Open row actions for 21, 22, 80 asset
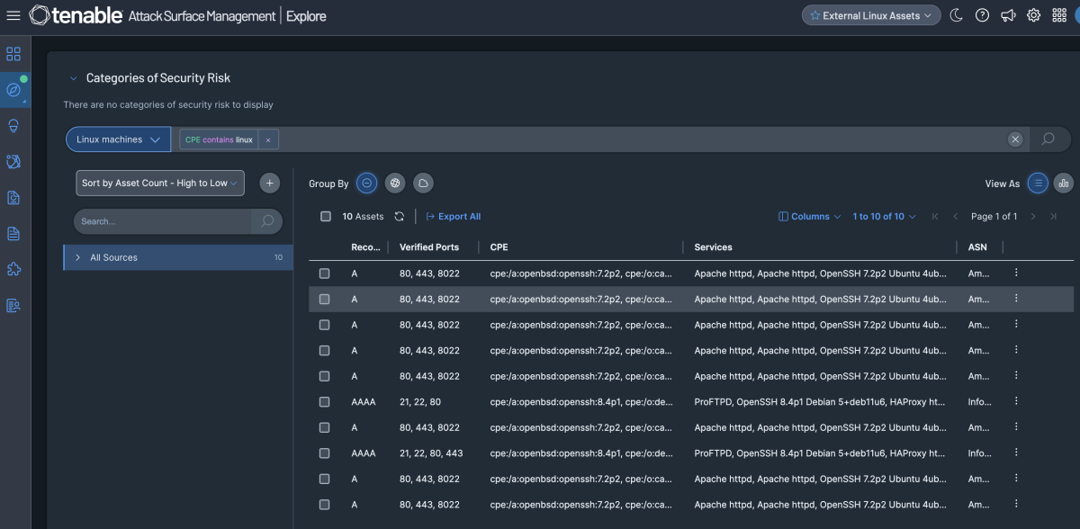Image resolution: width=1080 pixels, height=529 pixels. [x=1016, y=401]
